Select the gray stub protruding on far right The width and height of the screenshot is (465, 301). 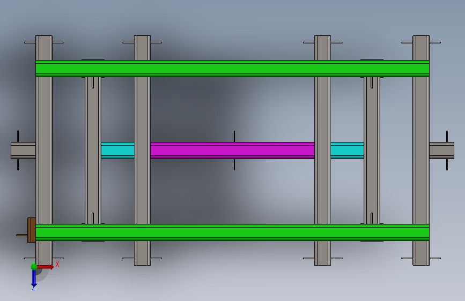[441, 150]
